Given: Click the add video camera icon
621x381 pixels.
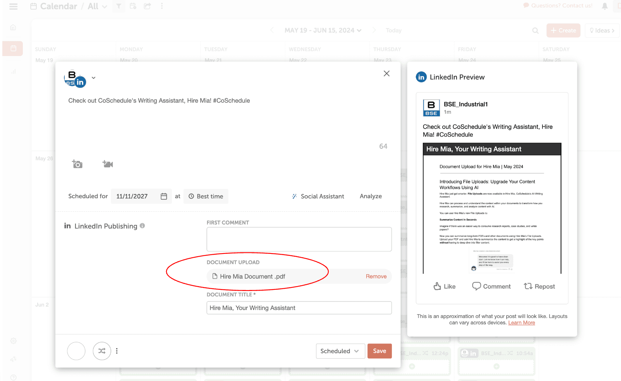Looking at the screenshot, I should point(108,164).
